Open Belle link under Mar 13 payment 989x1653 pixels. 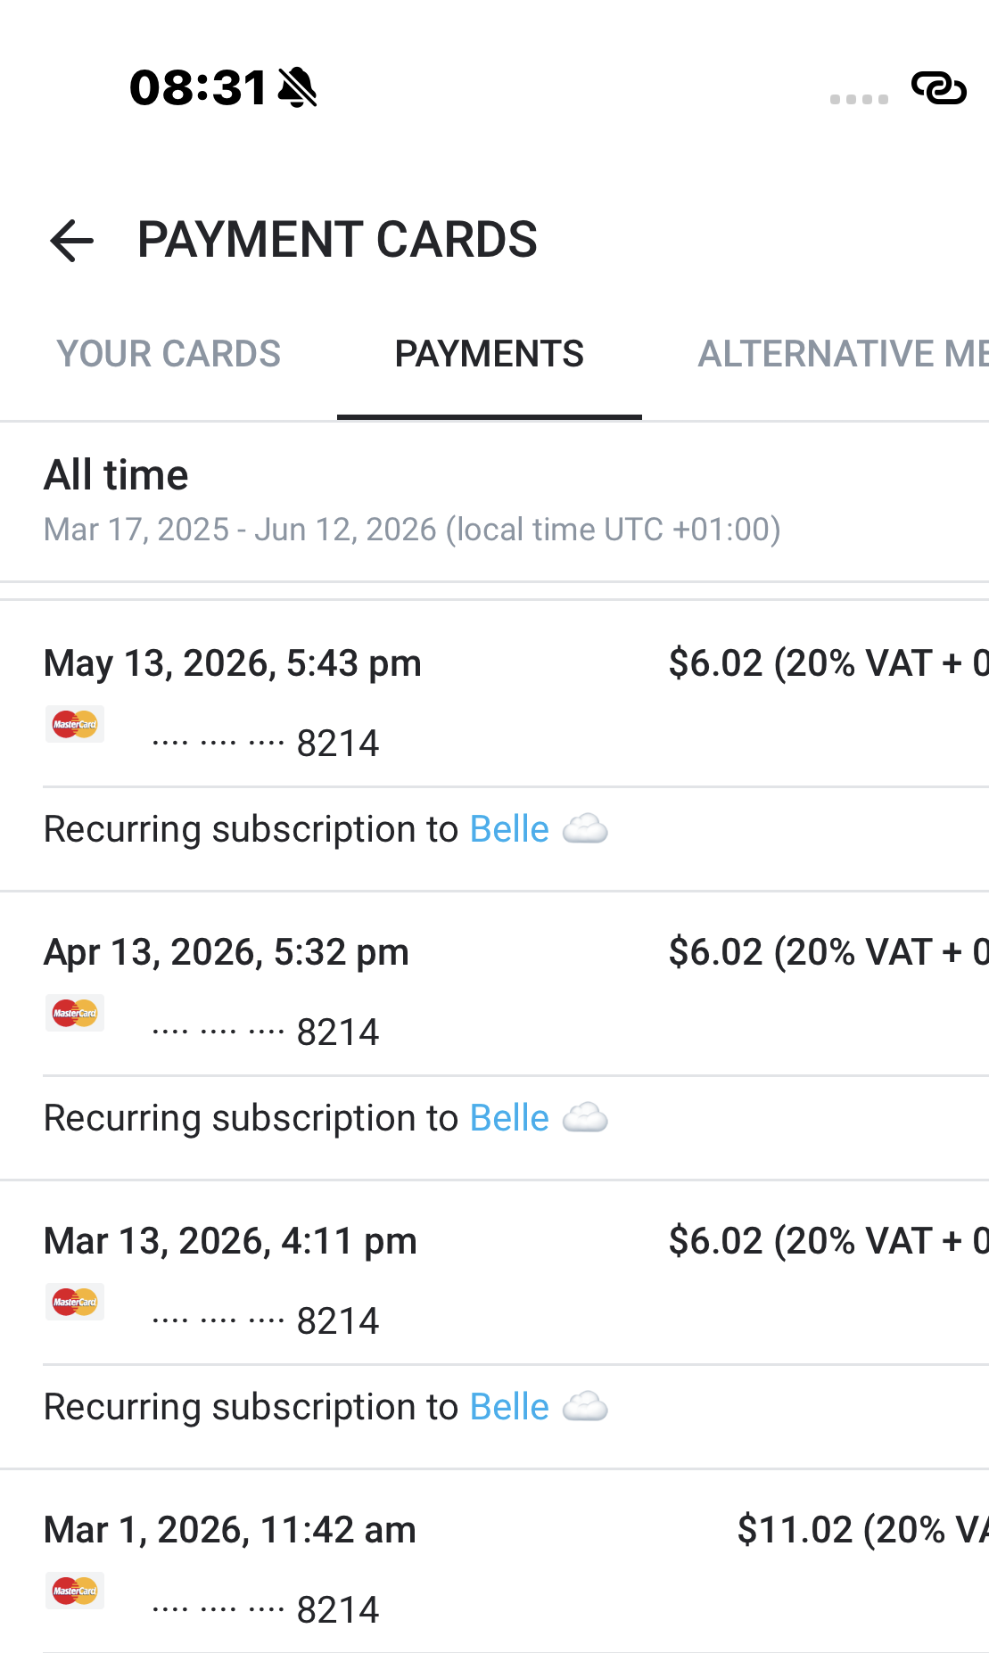[509, 1407]
